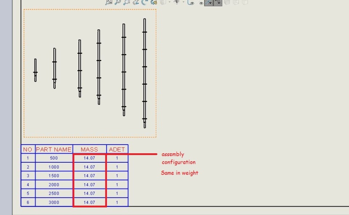Image resolution: width=349 pixels, height=215 pixels.
Task: Click the Hide/Show Items eye icon
Action: [177, 2]
